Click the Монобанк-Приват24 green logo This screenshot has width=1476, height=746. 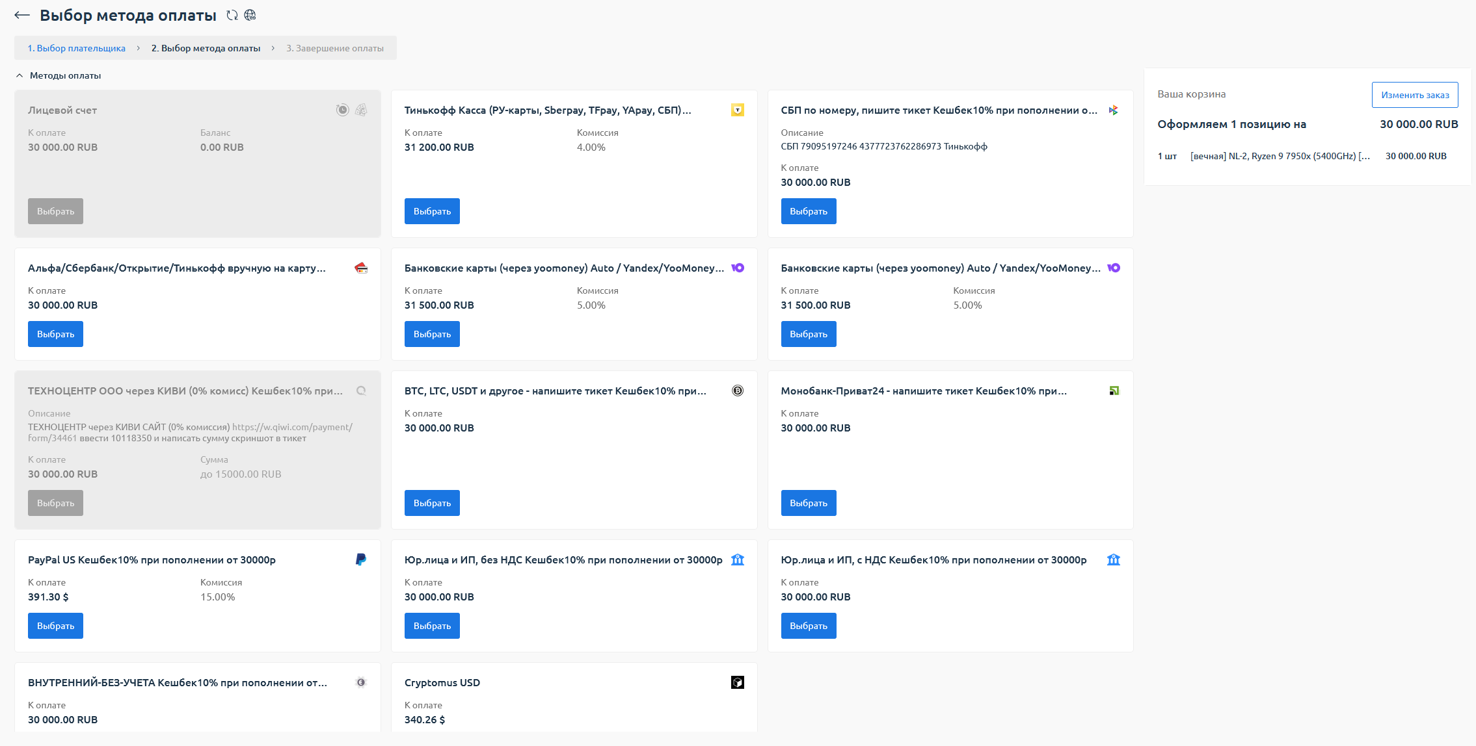pyautogui.click(x=1114, y=391)
